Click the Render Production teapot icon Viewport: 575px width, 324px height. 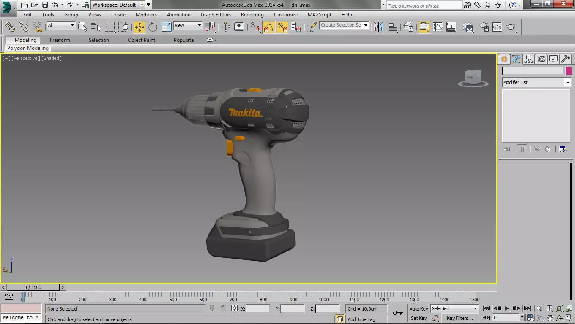pos(511,27)
